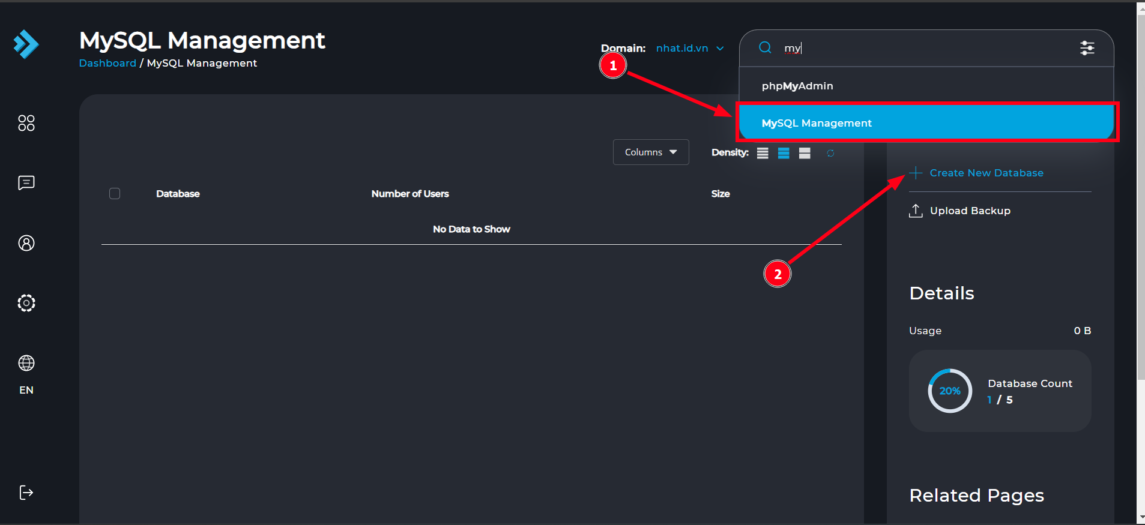1145x525 pixels.
Task: Click Create New Database link
Action: [986, 173]
